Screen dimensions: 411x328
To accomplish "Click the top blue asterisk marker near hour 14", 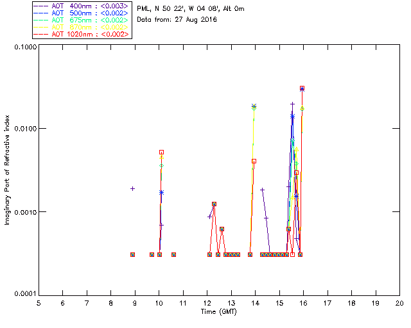I will click(x=254, y=106).
